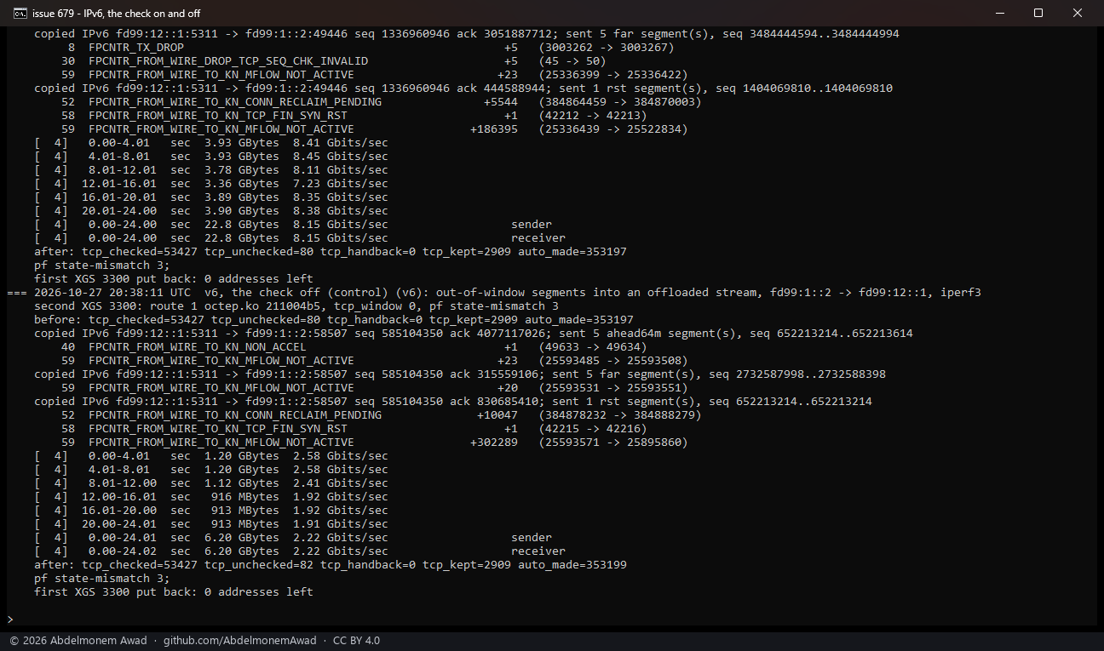
Task: Click the '7.23 Gbits/sec' bitrate value
Action: pyautogui.click(x=341, y=184)
